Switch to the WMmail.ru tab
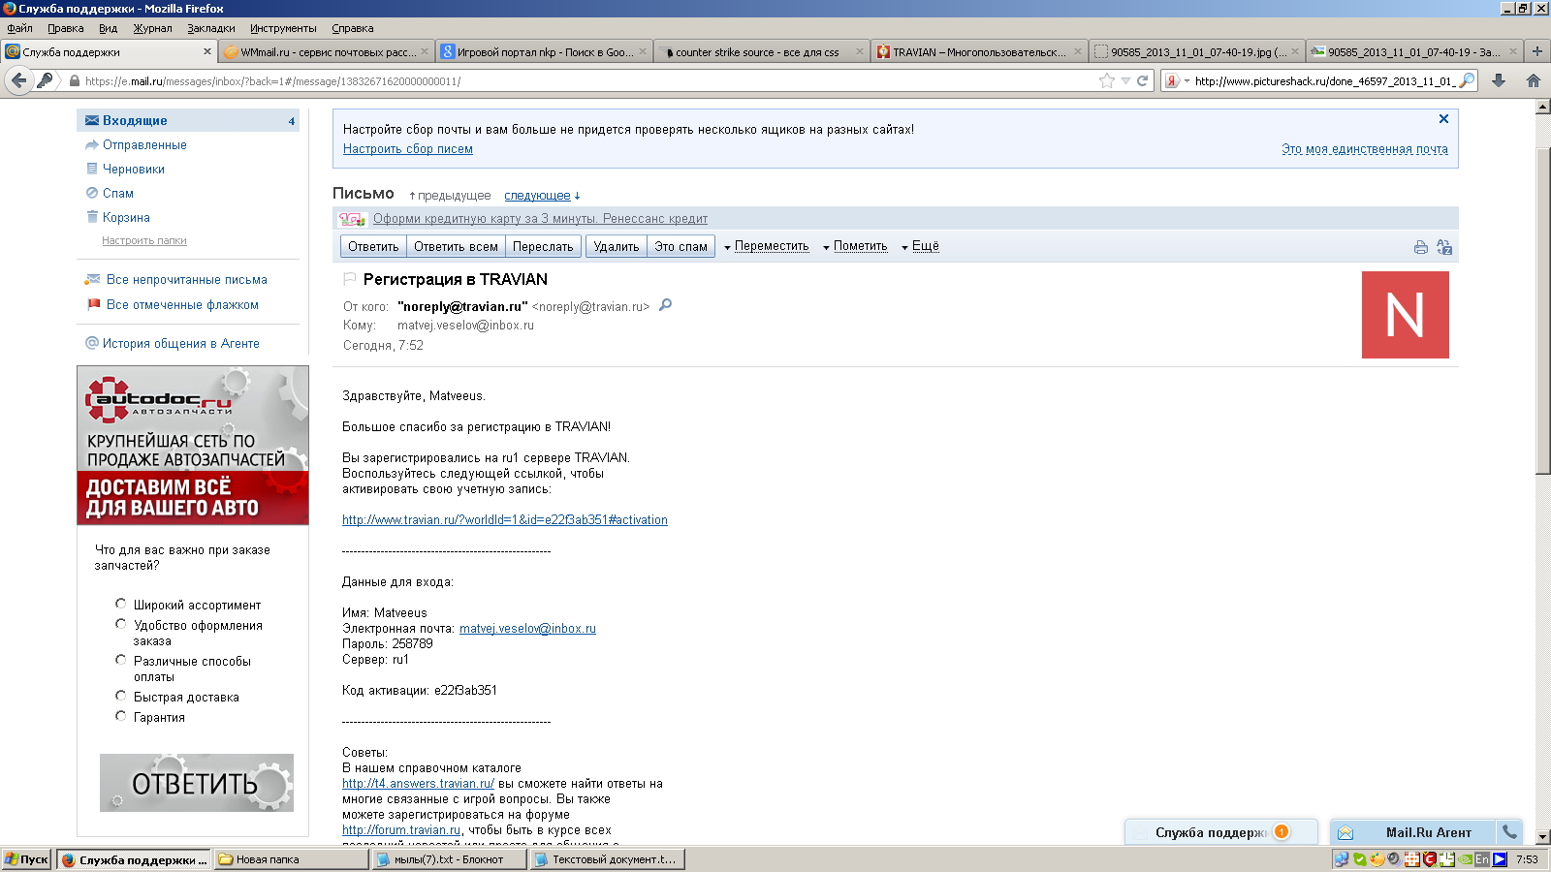This screenshot has width=1551, height=872. point(328,52)
